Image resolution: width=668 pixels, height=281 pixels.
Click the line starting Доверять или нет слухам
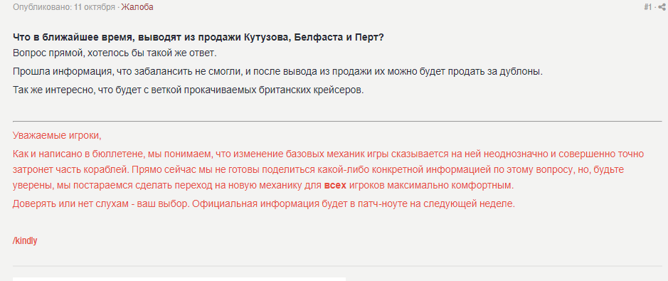coord(264,203)
